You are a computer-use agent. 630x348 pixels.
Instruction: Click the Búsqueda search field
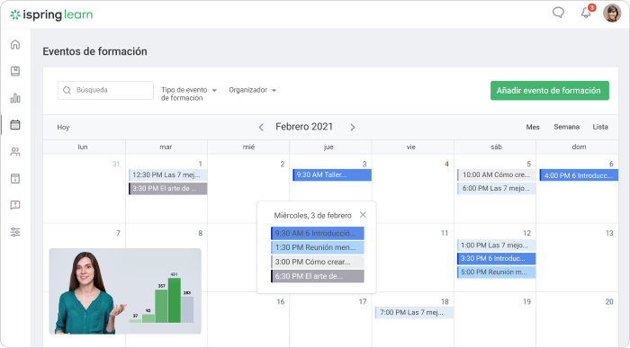[105, 90]
